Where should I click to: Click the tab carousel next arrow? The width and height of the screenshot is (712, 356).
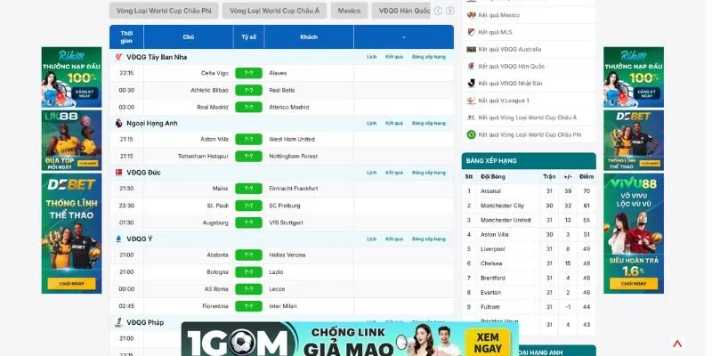(450, 11)
